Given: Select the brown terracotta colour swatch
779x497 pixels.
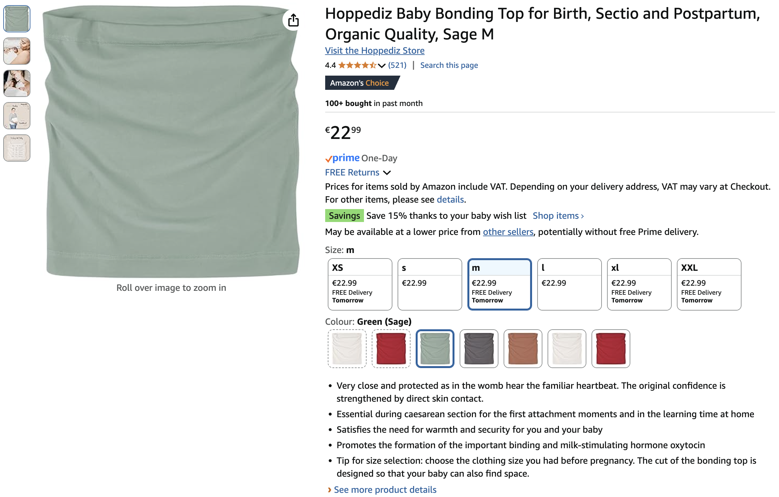Looking at the screenshot, I should [x=523, y=349].
